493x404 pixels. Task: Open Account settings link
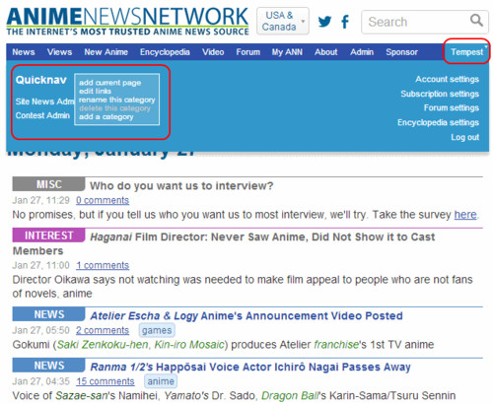point(447,79)
